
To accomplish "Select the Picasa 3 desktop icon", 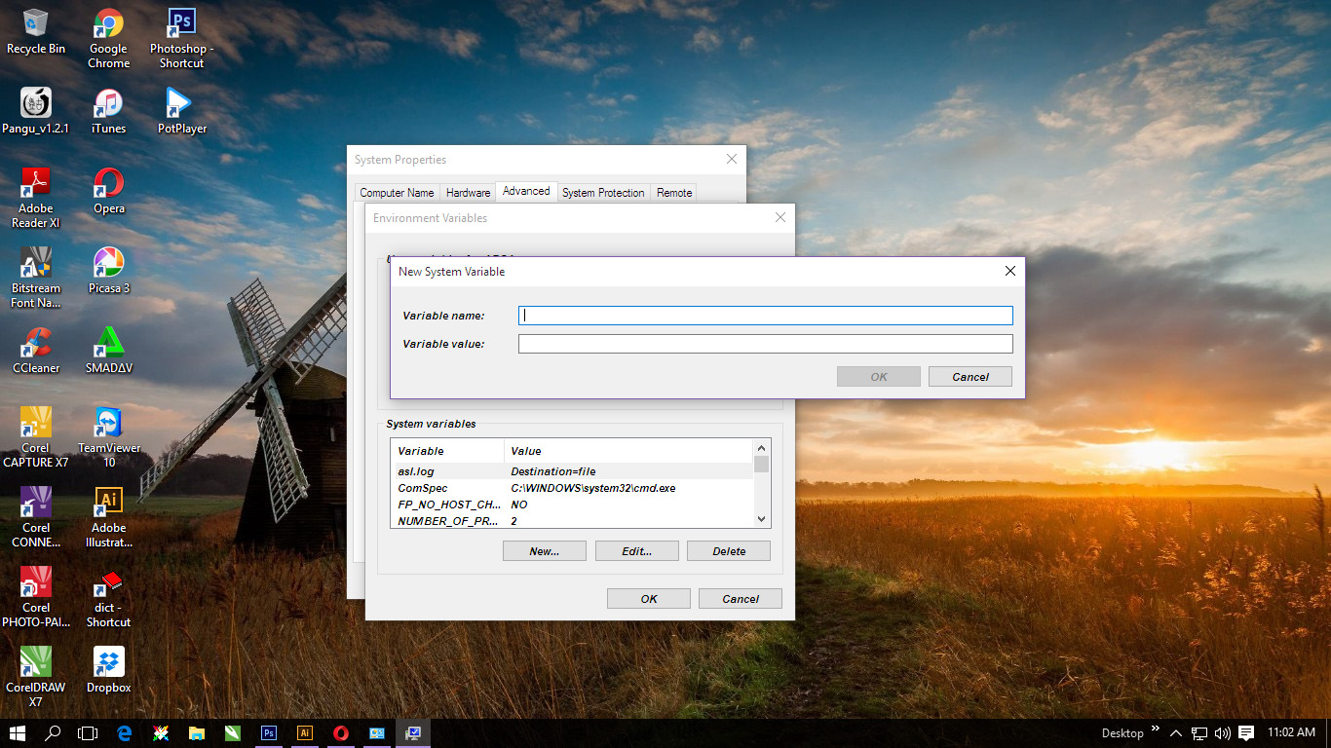I will (108, 271).
